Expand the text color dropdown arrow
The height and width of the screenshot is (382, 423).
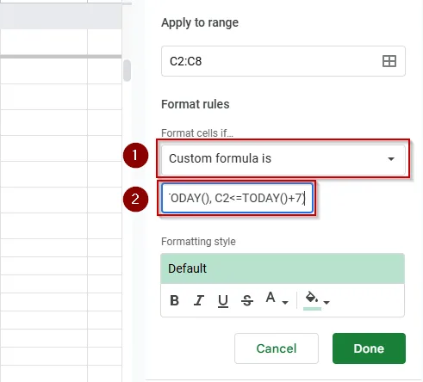[285, 302]
